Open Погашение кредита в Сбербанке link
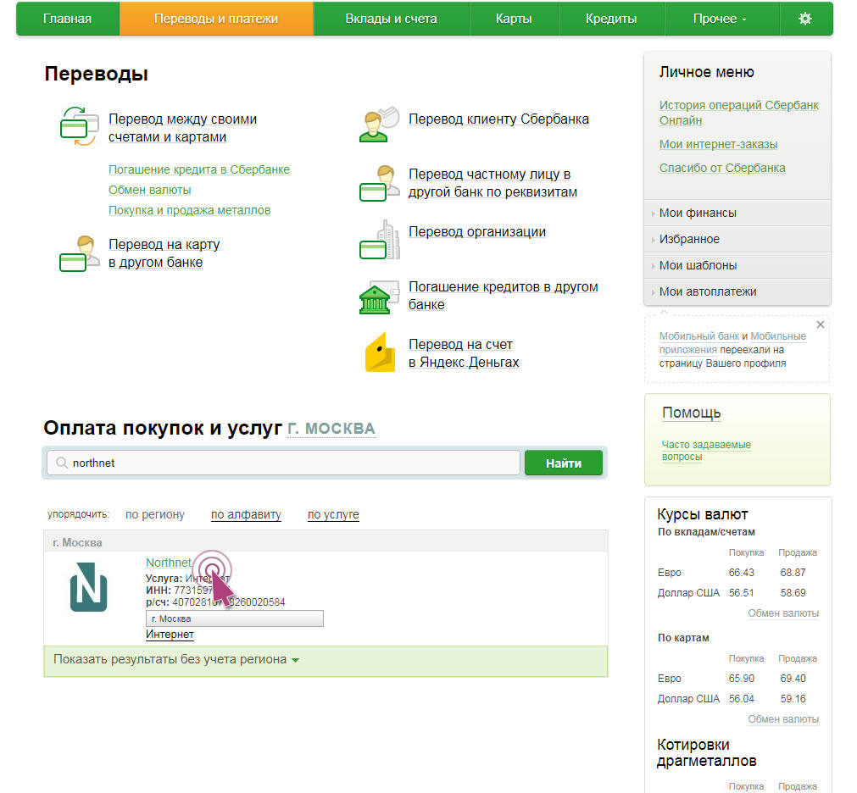 (x=199, y=169)
